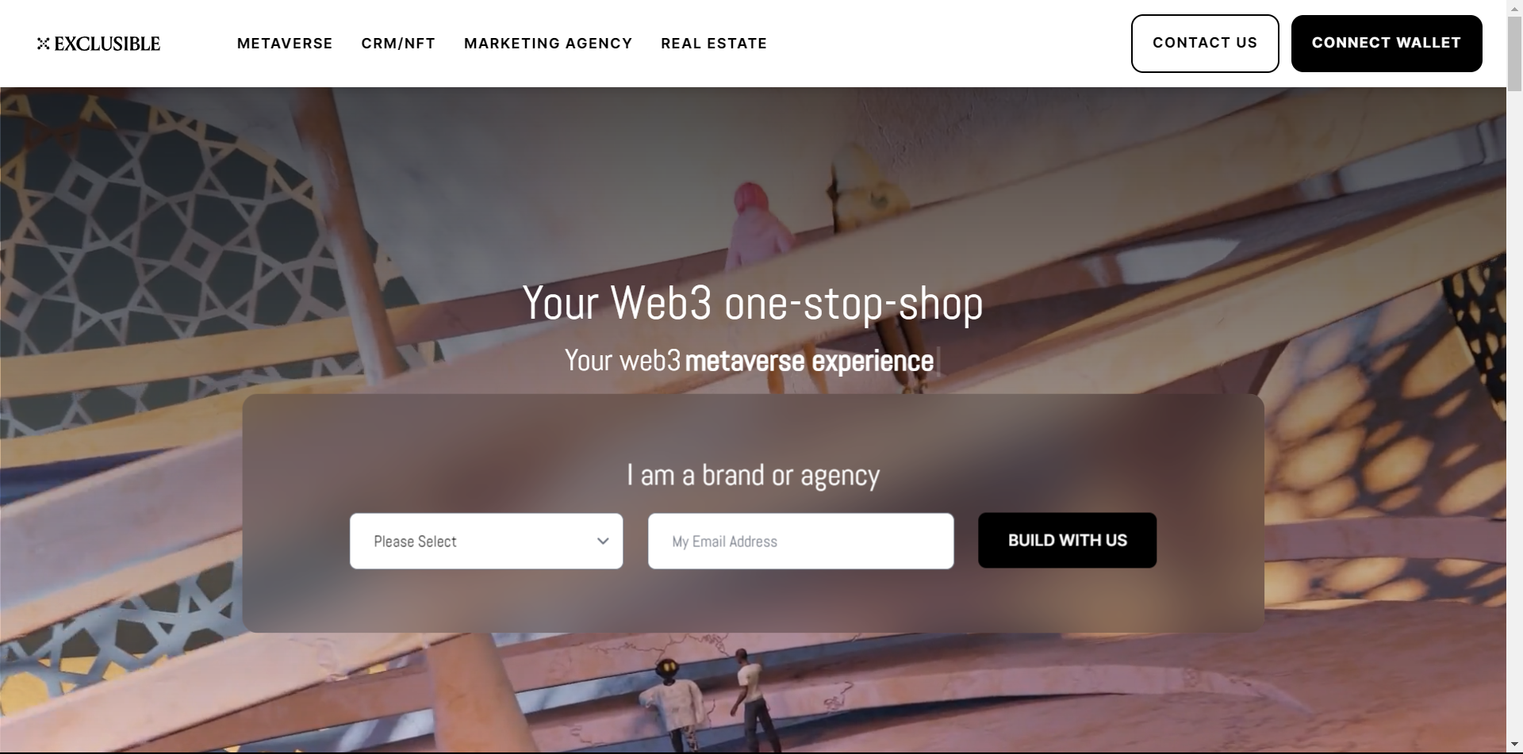Image resolution: width=1523 pixels, height=754 pixels.
Task: Click the CONNECT WALLET button
Action: (x=1387, y=44)
